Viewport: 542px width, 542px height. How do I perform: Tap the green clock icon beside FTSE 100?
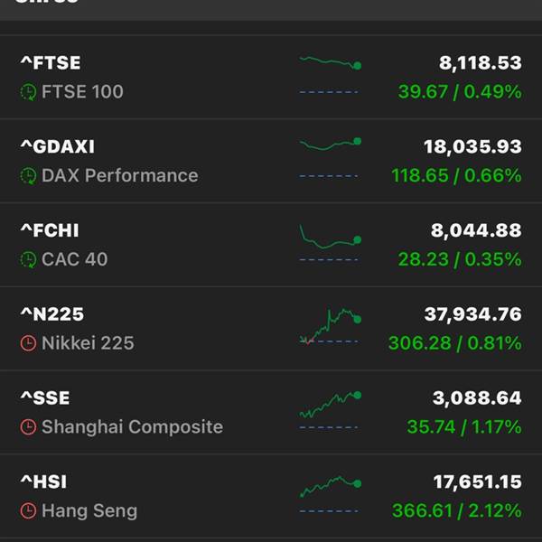click(28, 92)
